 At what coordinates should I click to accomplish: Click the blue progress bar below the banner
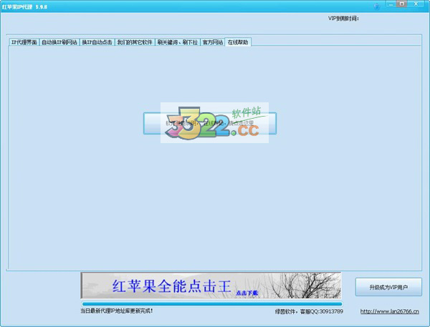click(x=211, y=303)
